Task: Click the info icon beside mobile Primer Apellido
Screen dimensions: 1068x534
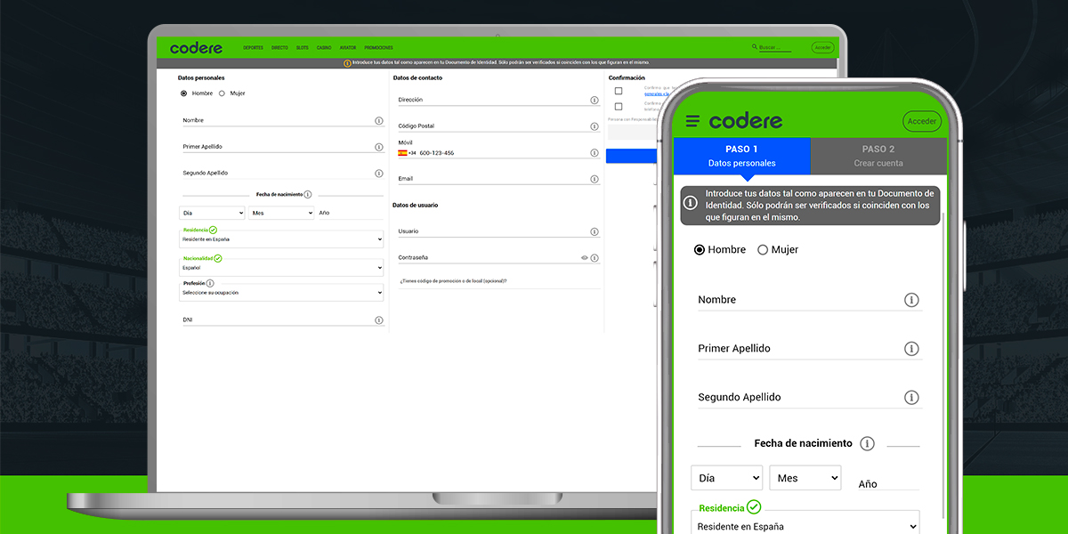Action: [911, 349]
